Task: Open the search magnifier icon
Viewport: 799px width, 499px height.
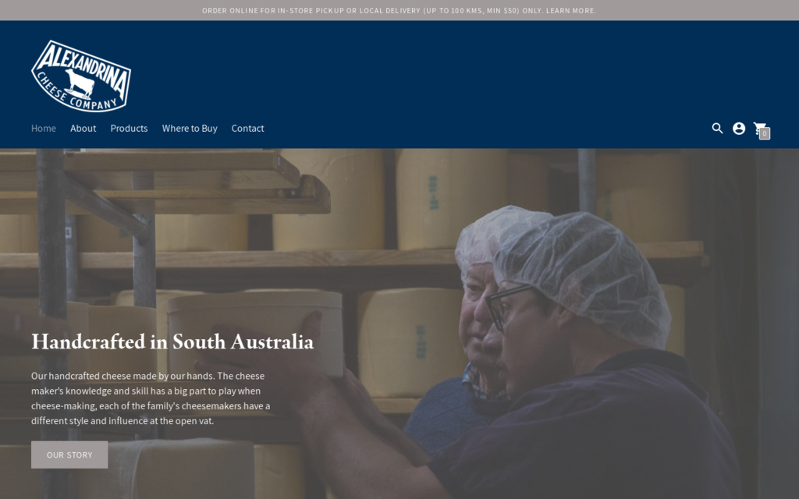Action: [717, 129]
